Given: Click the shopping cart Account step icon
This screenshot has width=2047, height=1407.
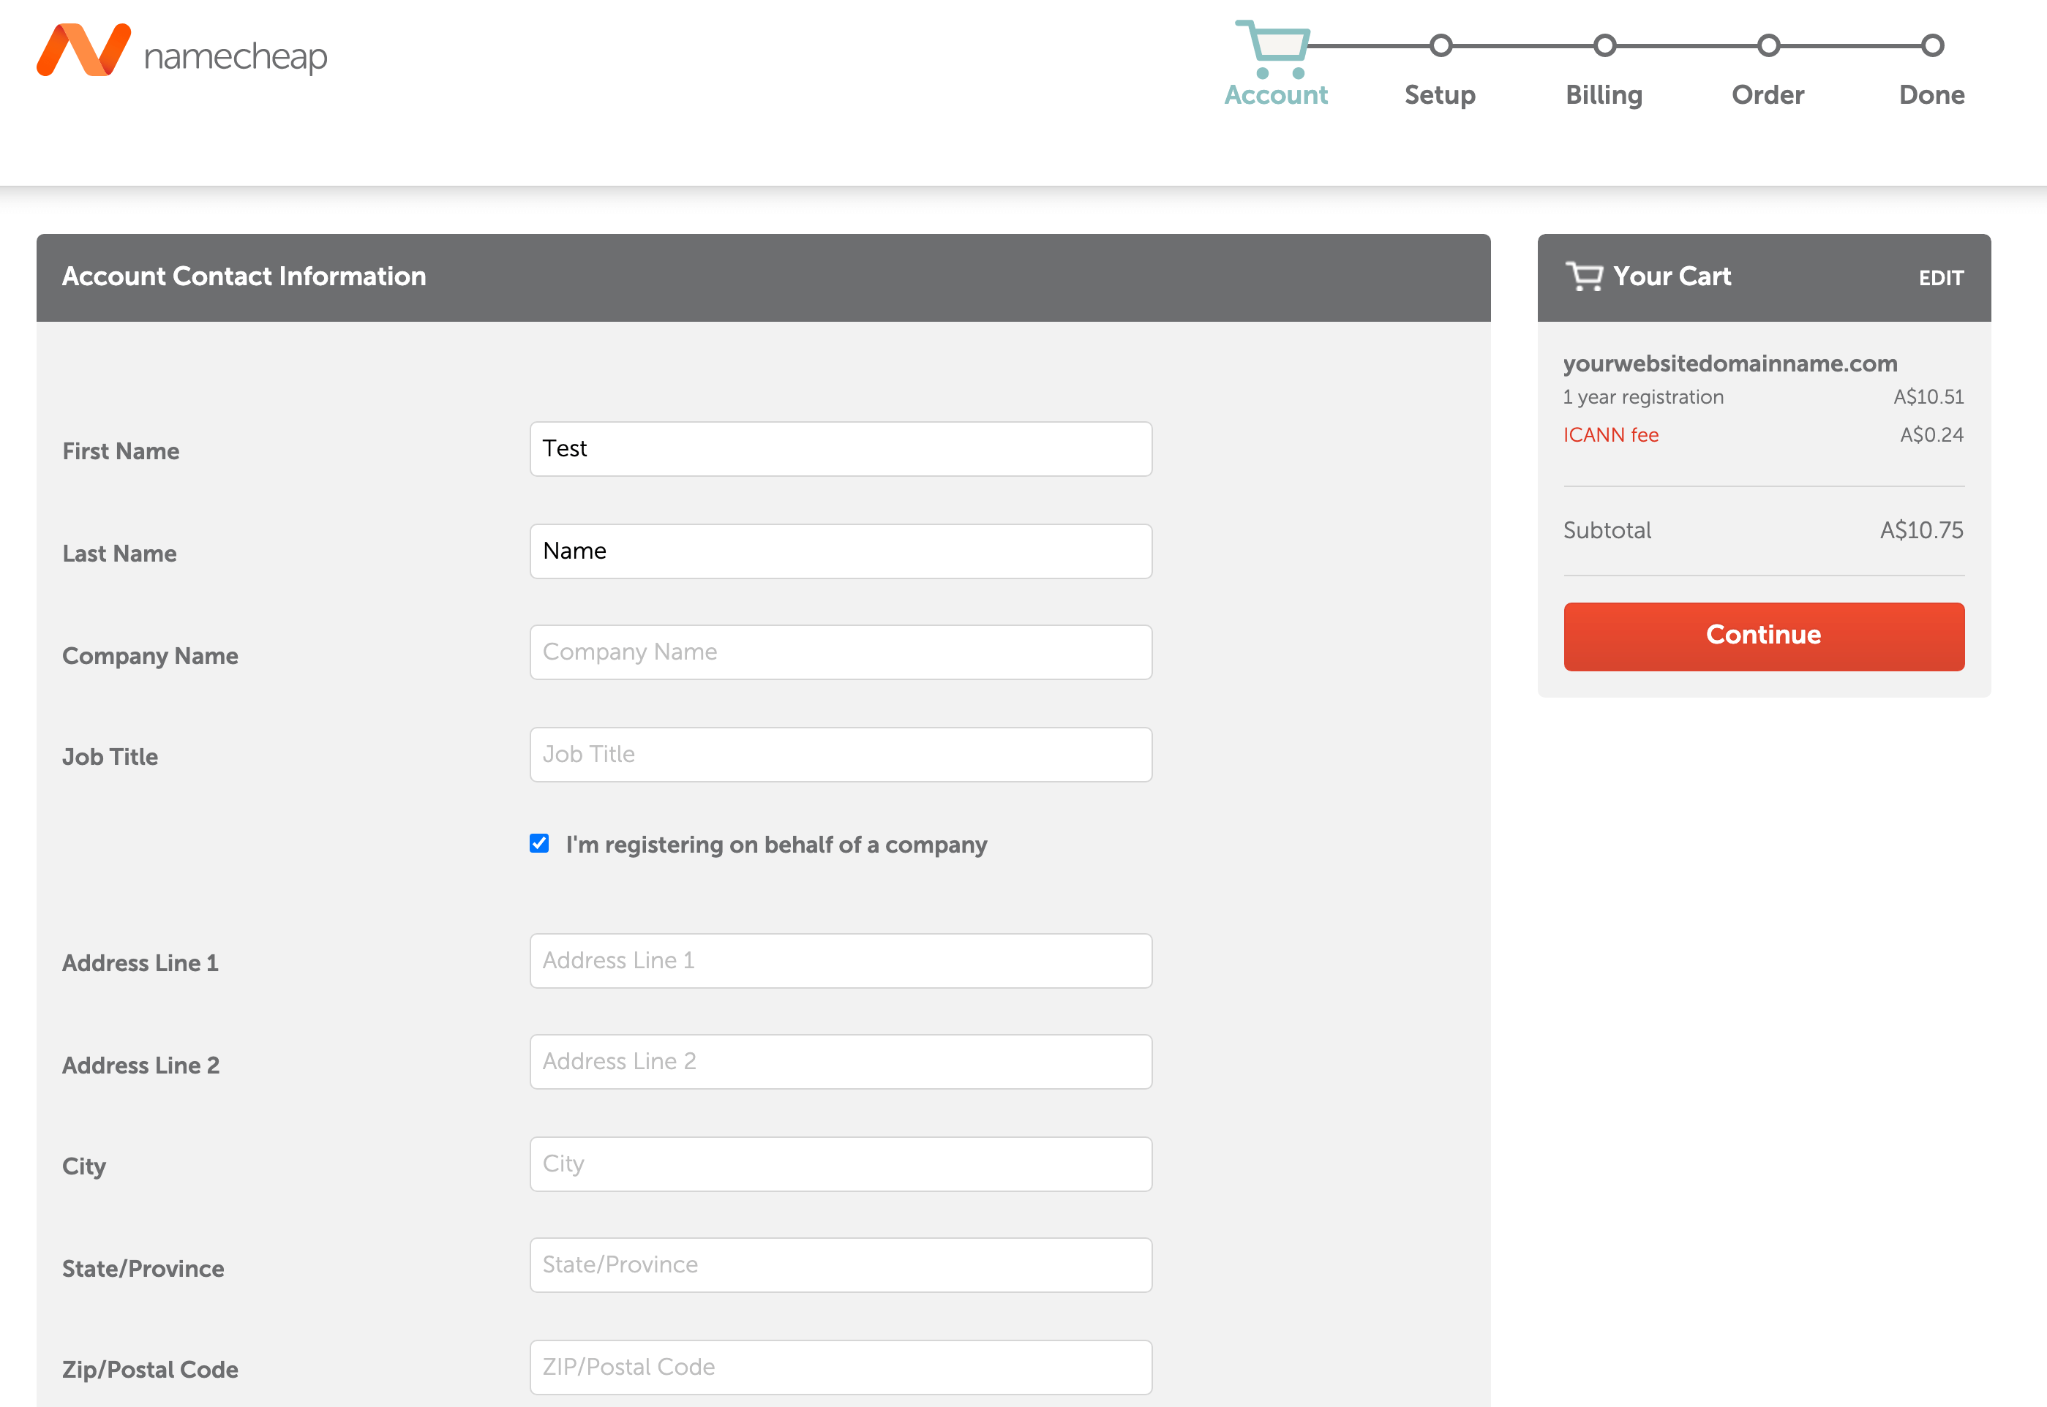Looking at the screenshot, I should click(x=1273, y=50).
